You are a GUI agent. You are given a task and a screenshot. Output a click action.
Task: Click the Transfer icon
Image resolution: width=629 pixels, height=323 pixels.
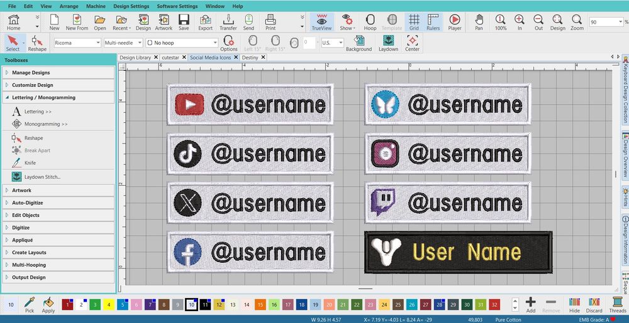(228, 23)
